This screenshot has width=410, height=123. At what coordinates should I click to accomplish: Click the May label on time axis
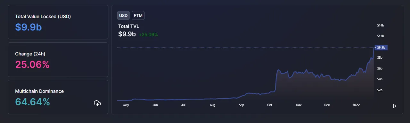tap(126, 105)
